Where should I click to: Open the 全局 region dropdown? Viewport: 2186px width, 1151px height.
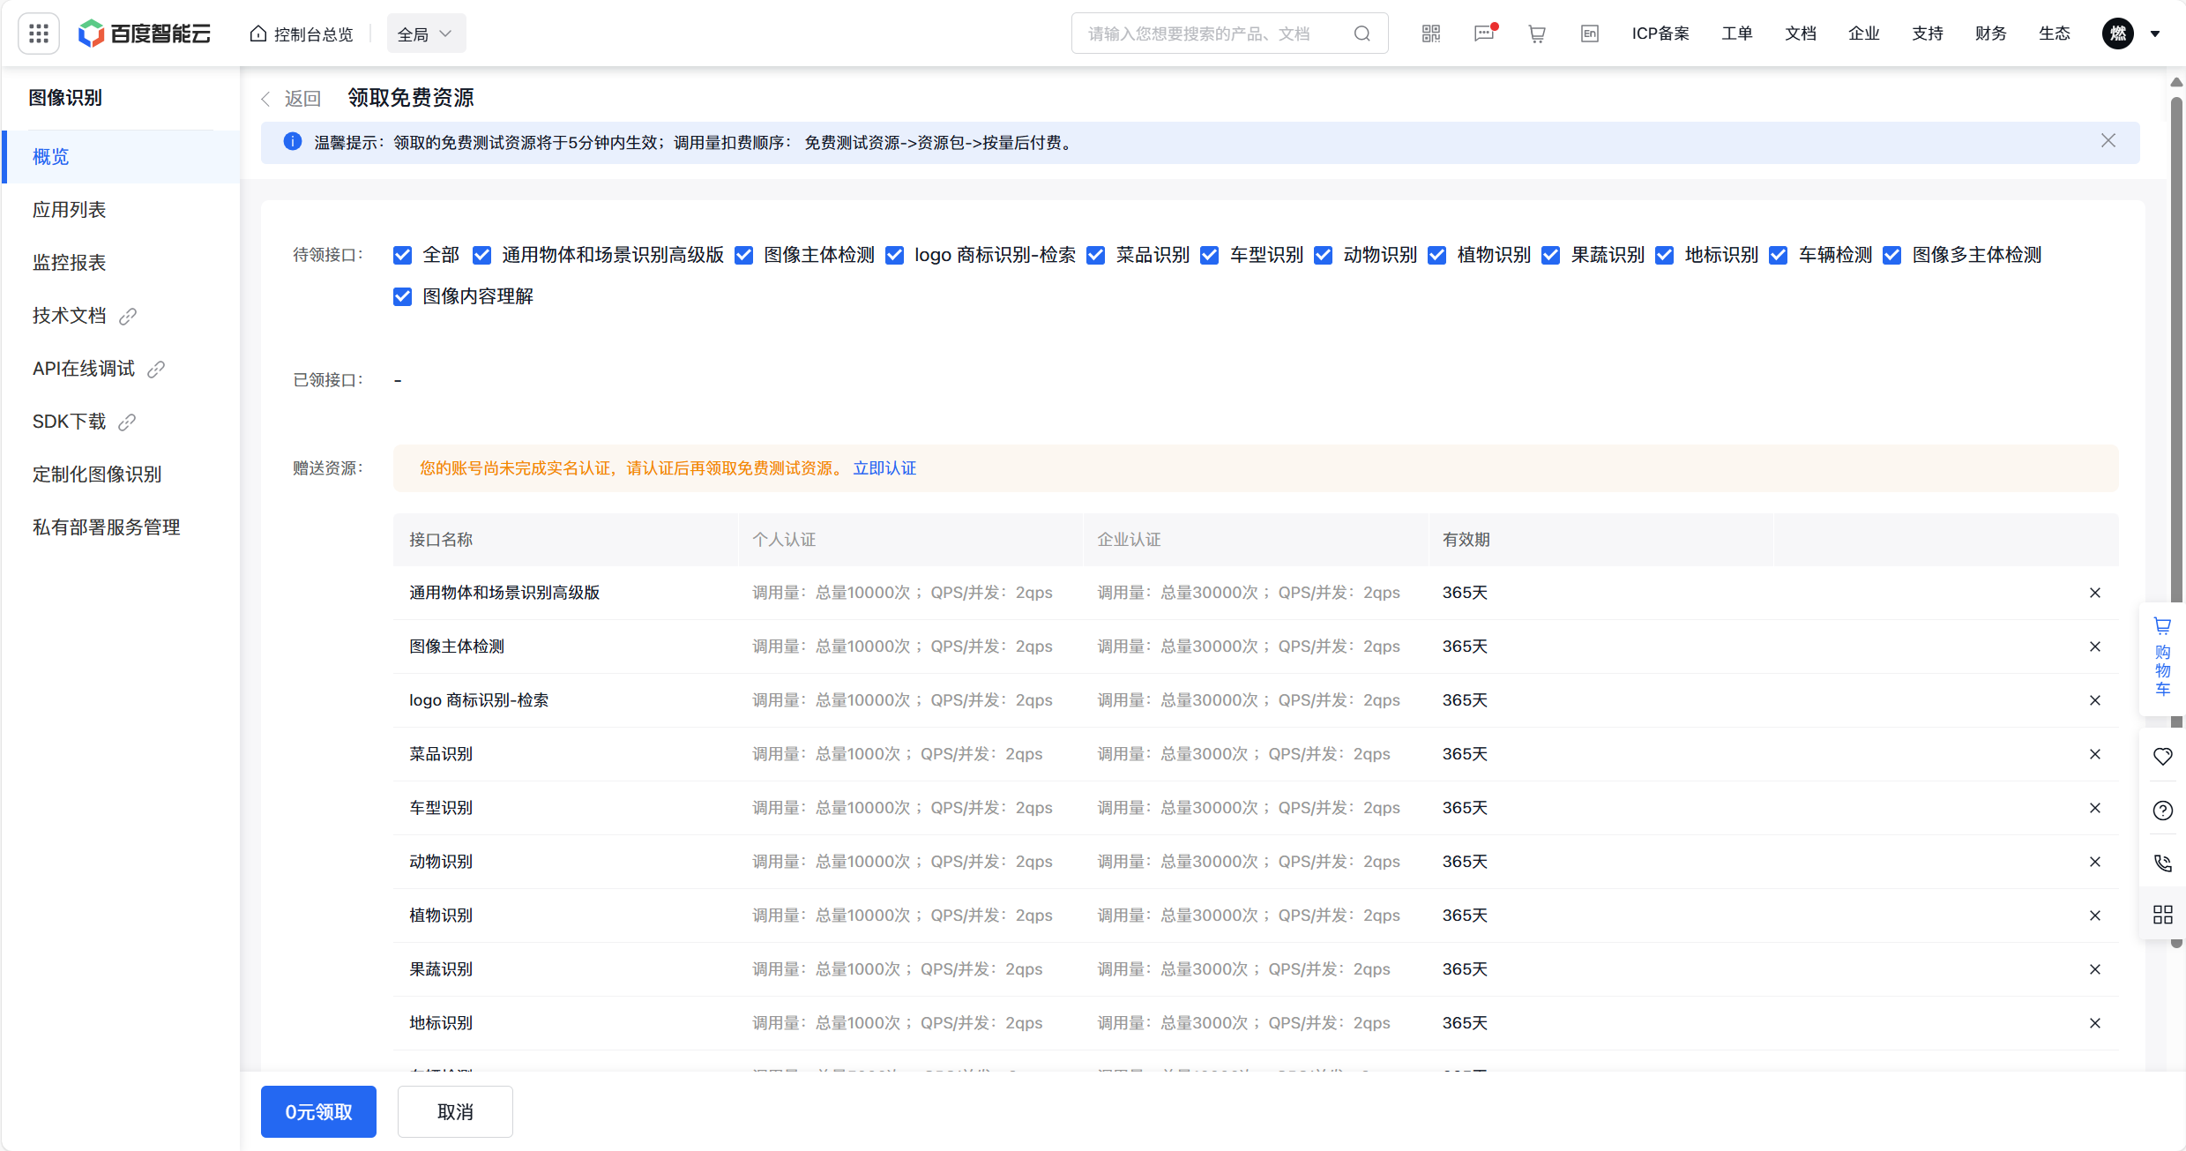426,34
